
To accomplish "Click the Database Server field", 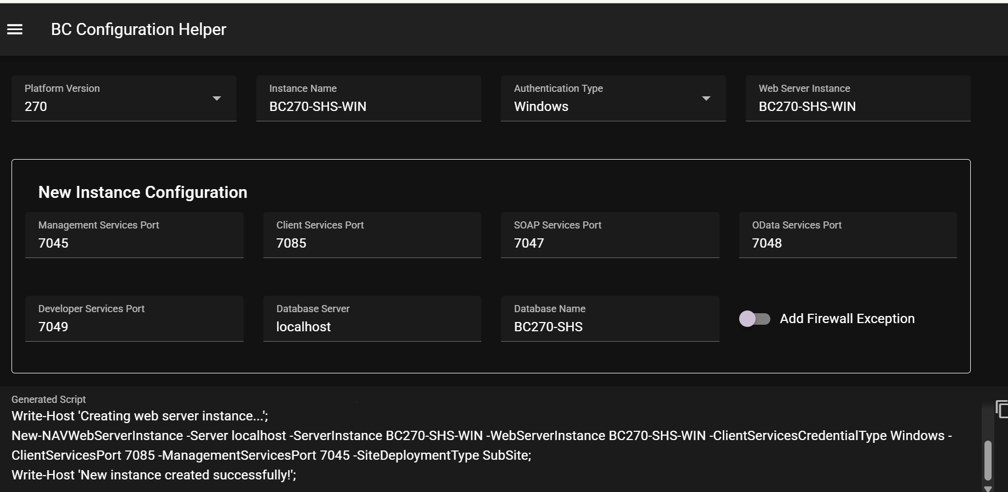I will [372, 319].
